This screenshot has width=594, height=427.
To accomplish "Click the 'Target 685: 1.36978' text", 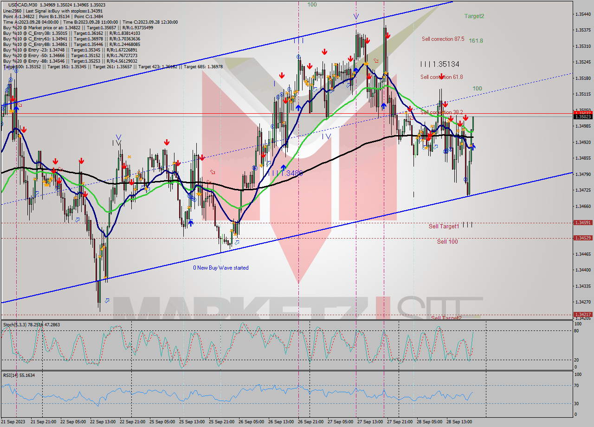I will coord(203,66).
